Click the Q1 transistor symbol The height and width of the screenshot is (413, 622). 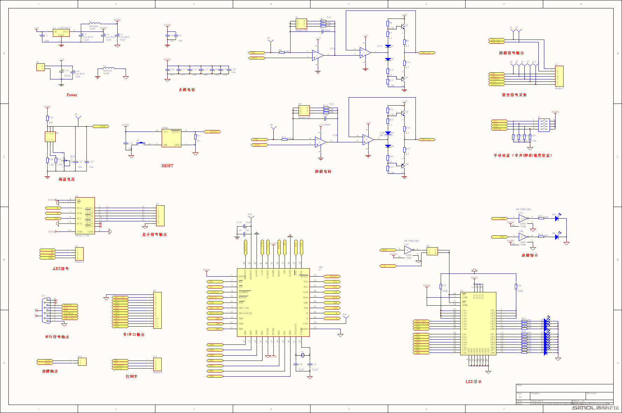pos(404,26)
